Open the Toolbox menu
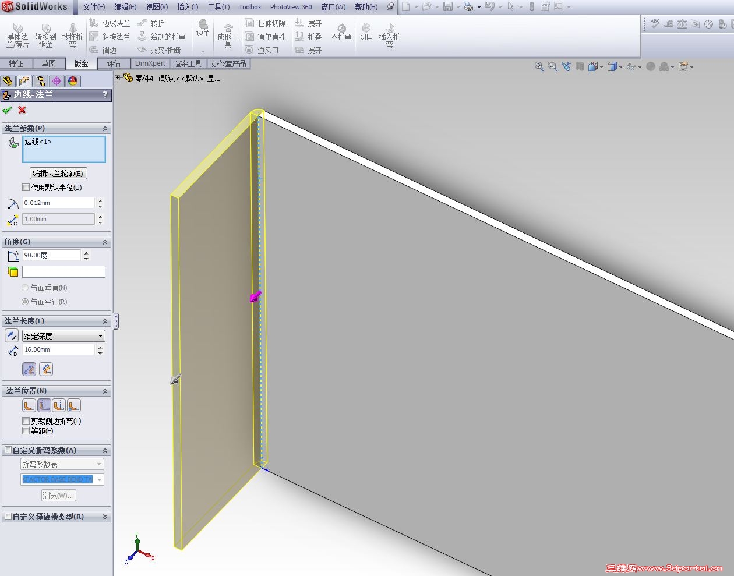 point(250,7)
